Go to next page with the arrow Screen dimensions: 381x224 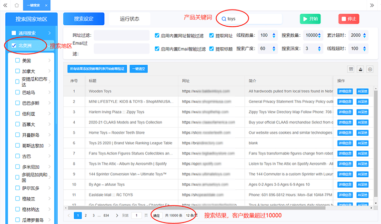[117, 216]
